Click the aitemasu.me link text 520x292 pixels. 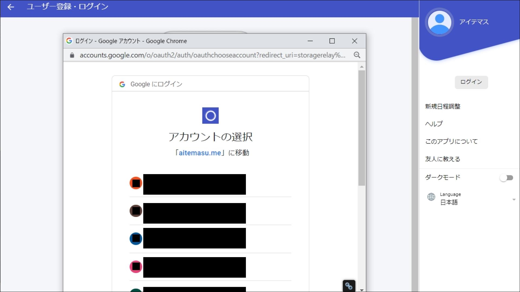[200, 153]
